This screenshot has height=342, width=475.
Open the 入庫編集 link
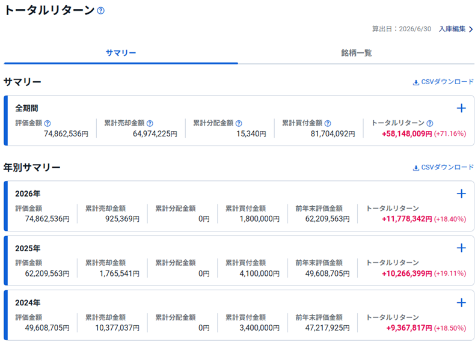[x=452, y=29]
